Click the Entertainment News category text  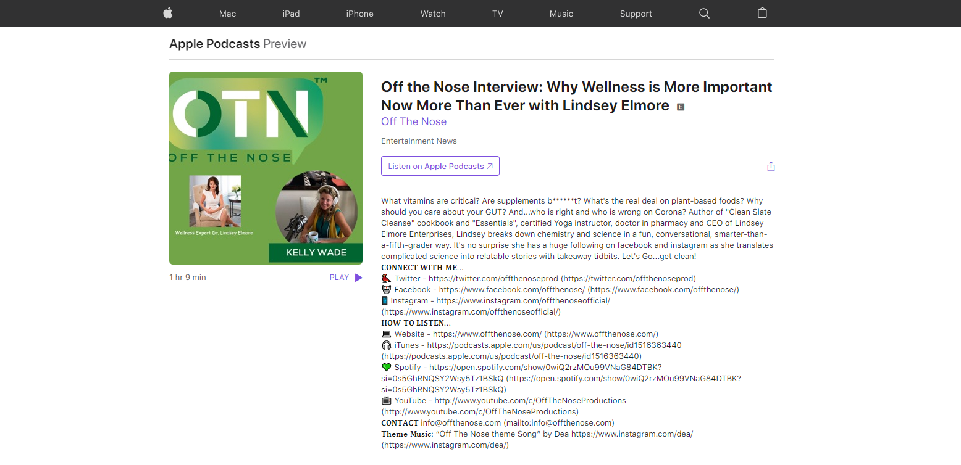pyautogui.click(x=419, y=141)
